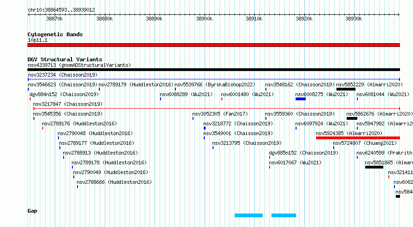Click blue bar under nsv6008275
The image size is (413, 227).
pos(301,99)
